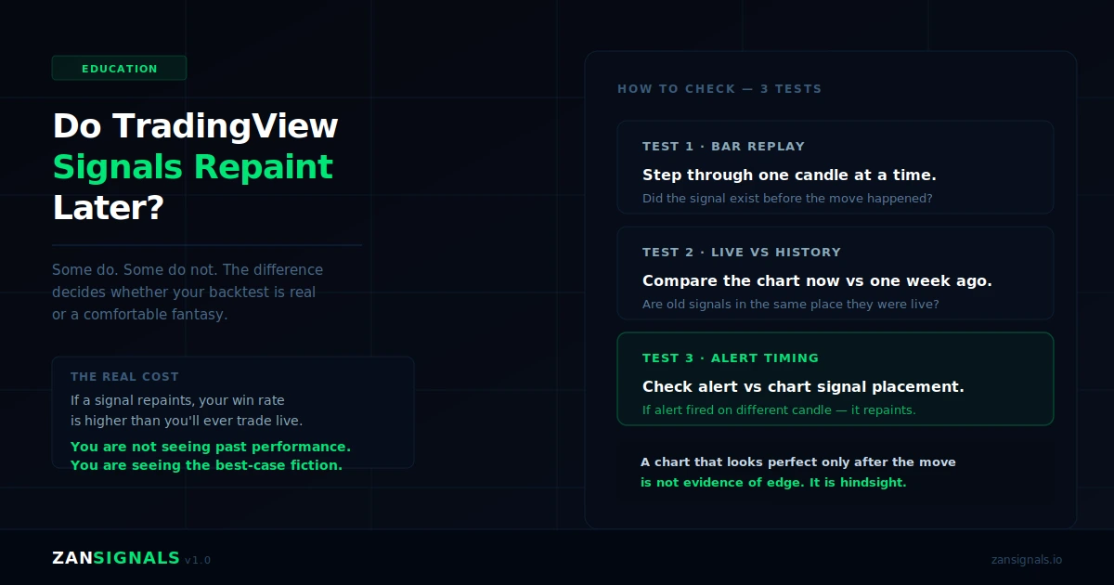The image size is (1114, 585).
Task: Click 'A chart that looks perfect only after' line
Action: click(798, 462)
